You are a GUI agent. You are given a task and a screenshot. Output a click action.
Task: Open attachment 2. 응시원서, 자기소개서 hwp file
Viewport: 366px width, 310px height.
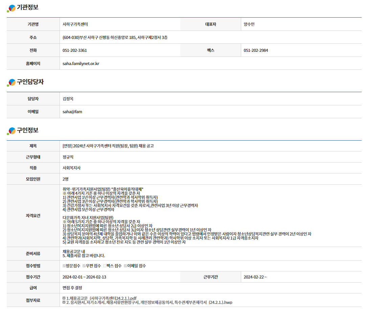point(150,302)
